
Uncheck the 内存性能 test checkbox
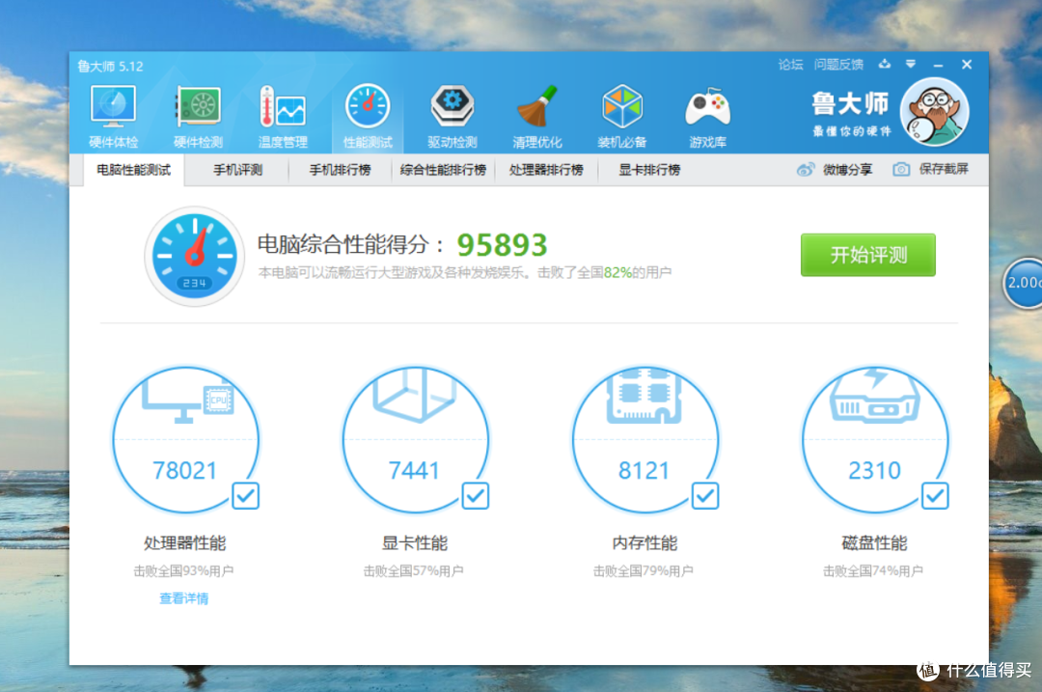click(x=705, y=496)
